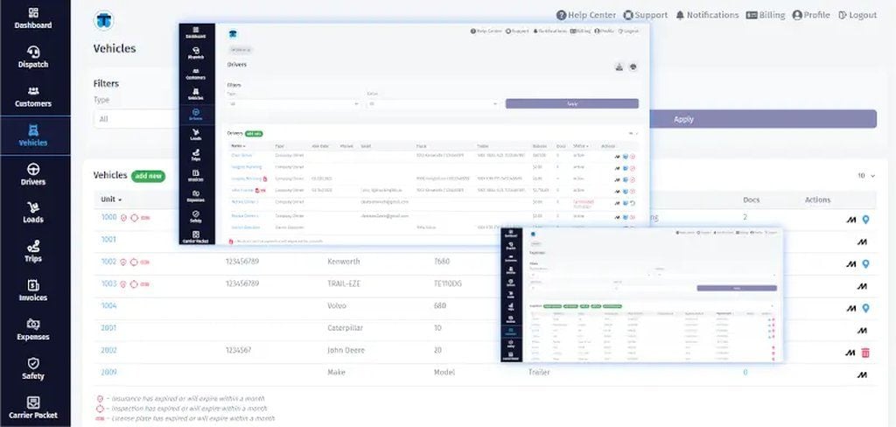
Task: Open vehicle unit 2001 link
Action: (x=108, y=328)
